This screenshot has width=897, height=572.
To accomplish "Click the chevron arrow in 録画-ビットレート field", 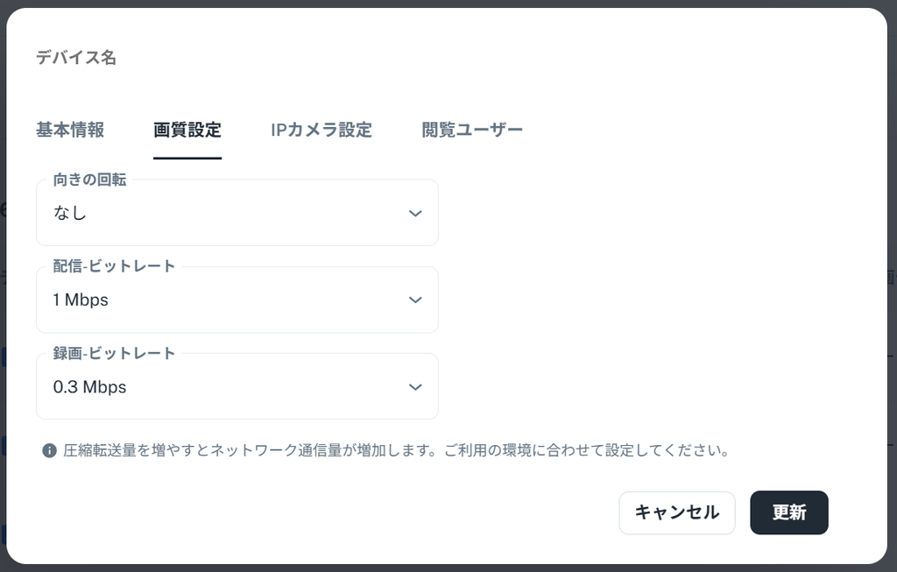I will point(415,386).
